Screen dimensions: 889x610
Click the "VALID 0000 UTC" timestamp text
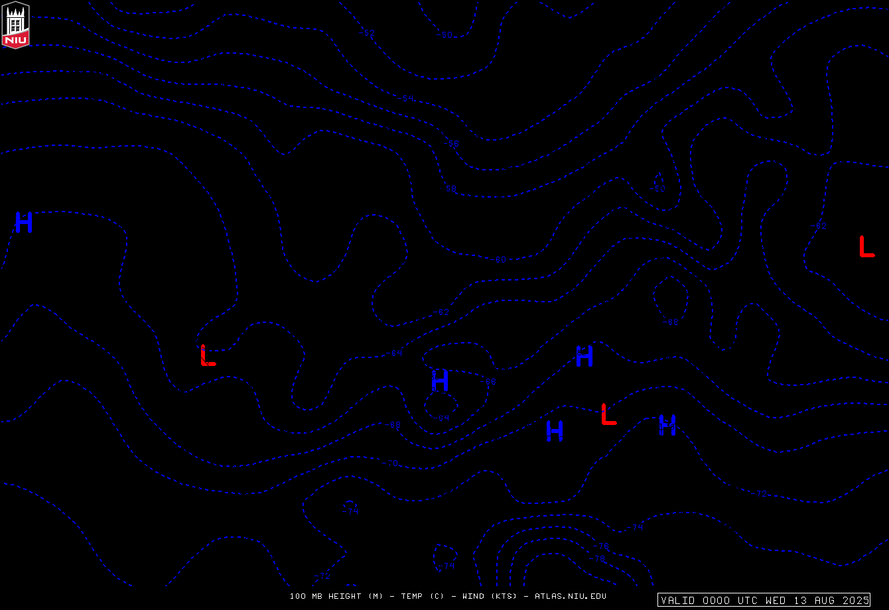click(711, 601)
